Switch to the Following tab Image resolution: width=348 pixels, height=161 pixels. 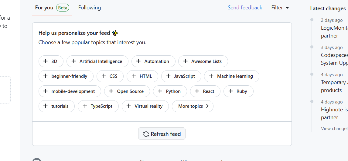tap(90, 8)
